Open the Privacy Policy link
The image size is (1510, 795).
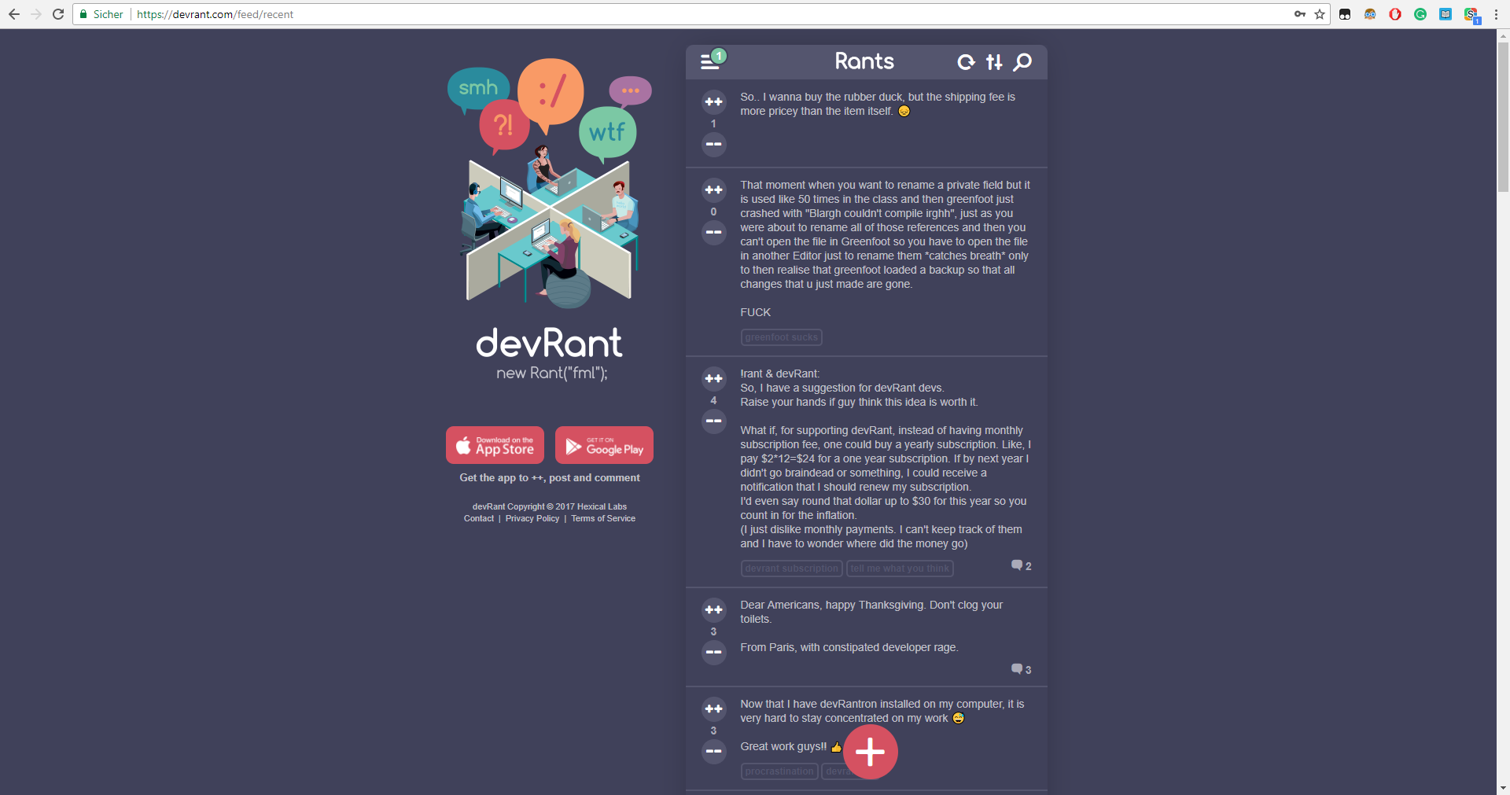pos(532,518)
